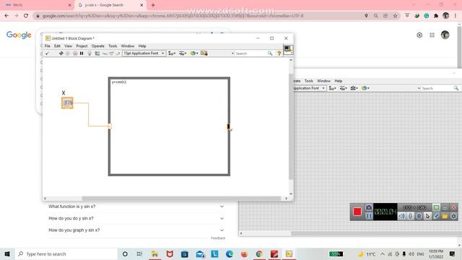Open the recorder output folder icon
The height and width of the screenshot is (260, 462).
(445, 216)
